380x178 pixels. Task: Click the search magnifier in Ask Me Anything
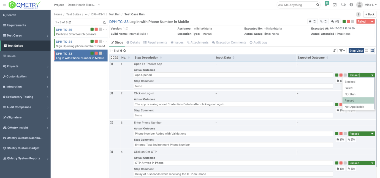tap(318, 5)
